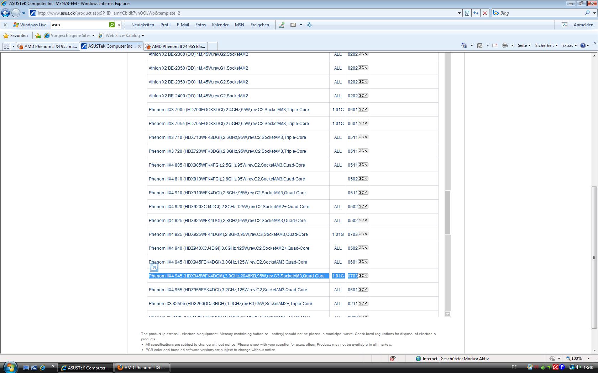Expand recent pages dropdown next to Forward
This screenshot has height=373, width=598.
pyautogui.click(x=24, y=13)
